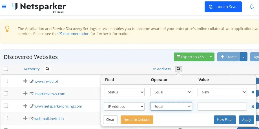Click the New Filter button
Screen dimensions: 259x129
(225, 120)
